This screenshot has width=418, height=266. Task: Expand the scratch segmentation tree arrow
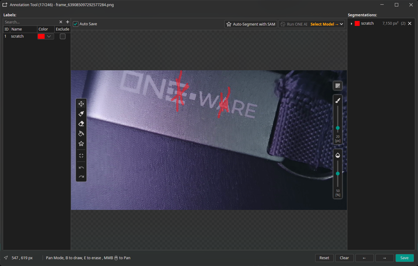click(352, 23)
